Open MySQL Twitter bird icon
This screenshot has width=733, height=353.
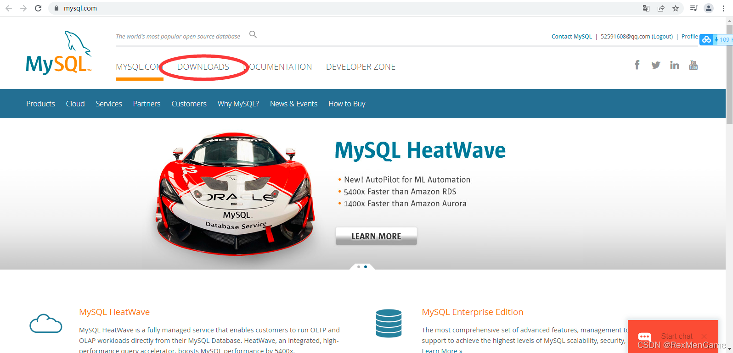(656, 65)
